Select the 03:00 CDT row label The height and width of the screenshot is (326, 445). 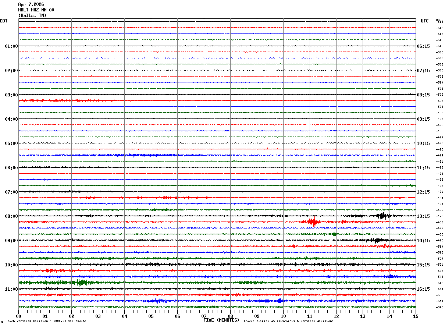pyautogui.click(x=11, y=95)
